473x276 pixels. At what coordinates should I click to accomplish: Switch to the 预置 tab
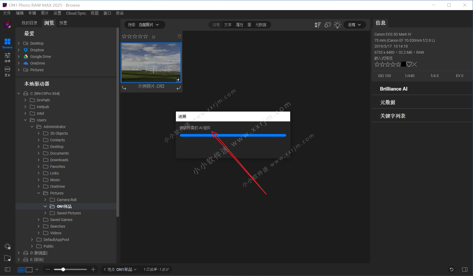[63, 23]
